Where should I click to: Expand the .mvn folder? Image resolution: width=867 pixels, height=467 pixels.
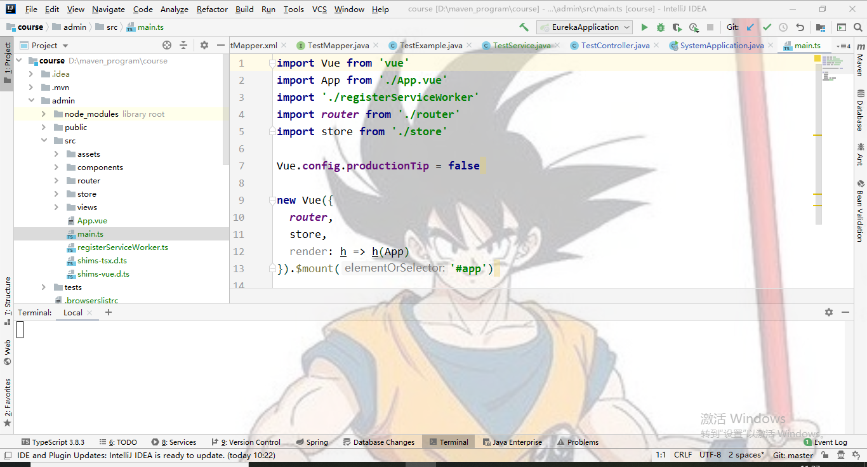click(30, 88)
